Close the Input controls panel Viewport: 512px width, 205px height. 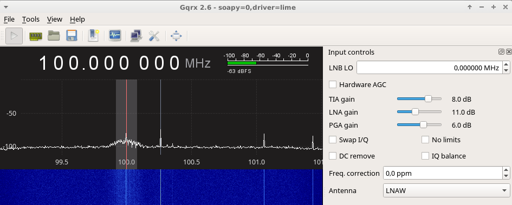point(509,51)
